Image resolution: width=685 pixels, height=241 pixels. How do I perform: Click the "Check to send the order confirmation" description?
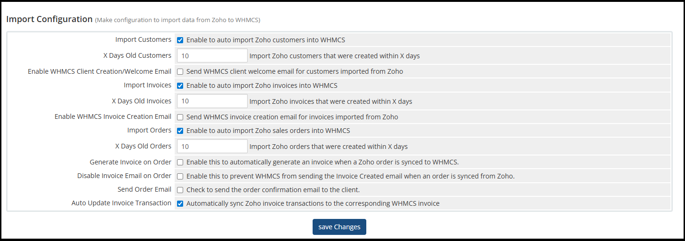pyautogui.click(x=273, y=190)
